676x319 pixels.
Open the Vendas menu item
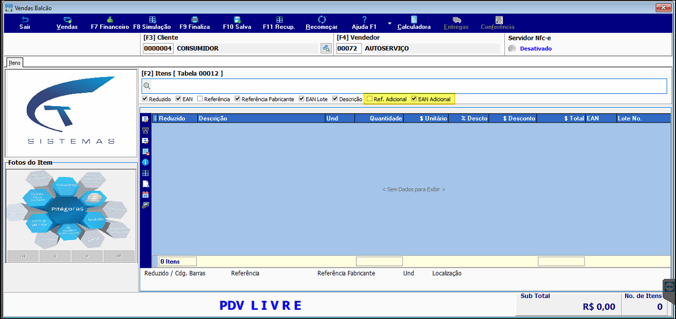pos(67,23)
